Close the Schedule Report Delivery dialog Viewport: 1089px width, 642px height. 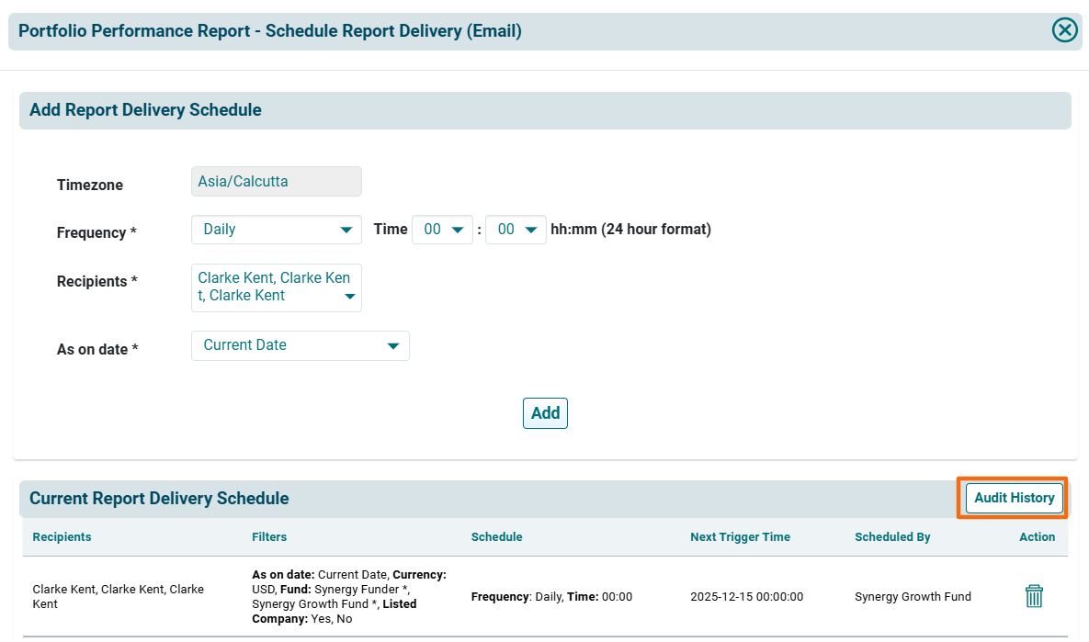[1064, 30]
